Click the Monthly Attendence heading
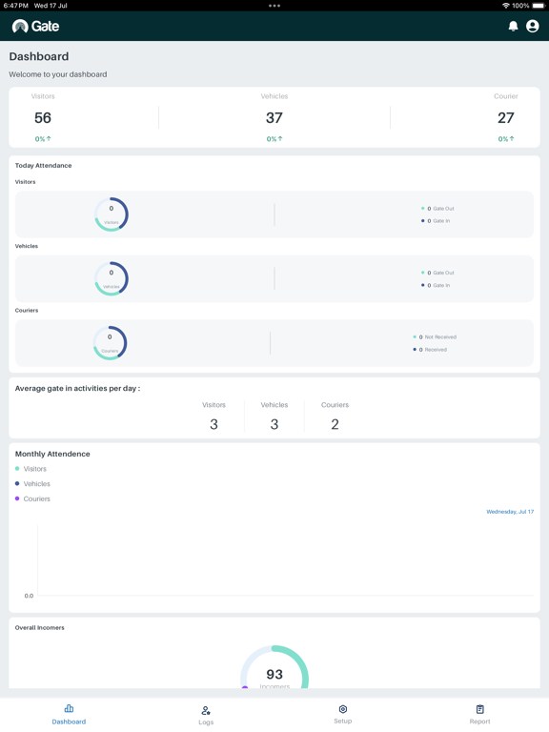The height and width of the screenshot is (732, 549). (x=52, y=454)
